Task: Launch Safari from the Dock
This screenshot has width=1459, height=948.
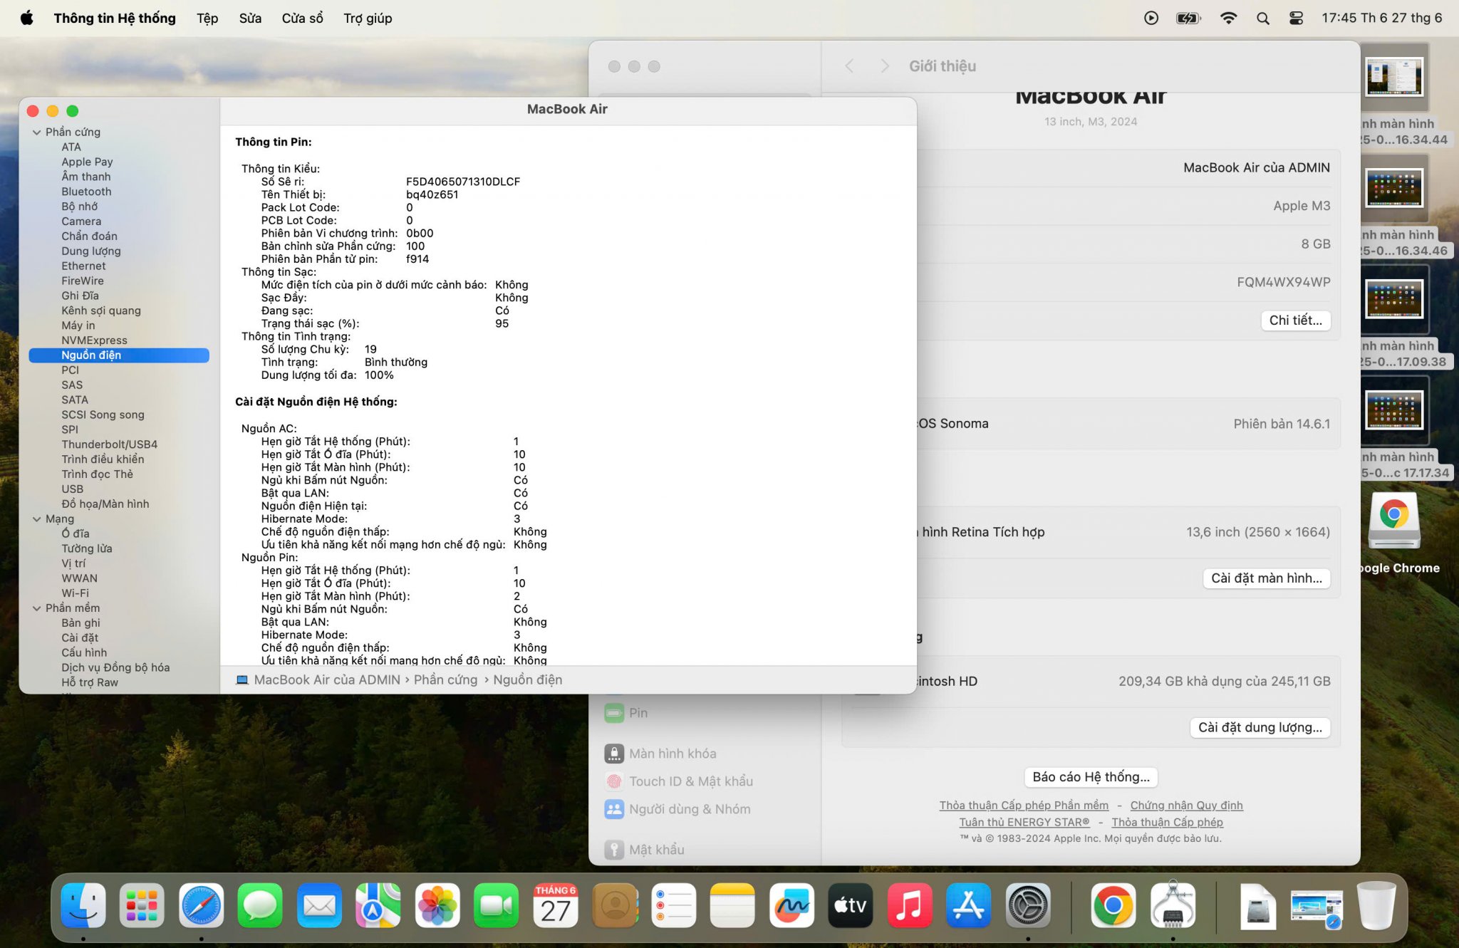Action: (x=201, y=905)
